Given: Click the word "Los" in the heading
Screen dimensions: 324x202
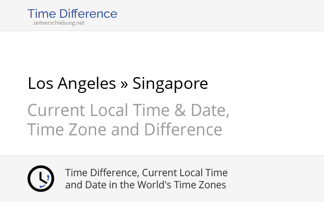Looking at the screenshot, I should pyautogui.click(x=40, y=84).
